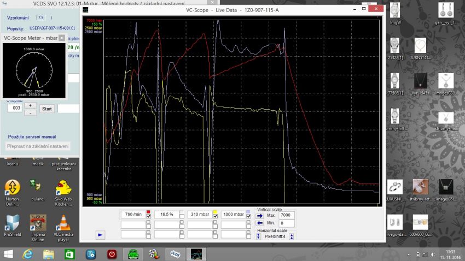Open Internet Explorer from taskbar
The height and width of the screenshot is (261, 465).
pyautogui.click(x=28, y=254)
